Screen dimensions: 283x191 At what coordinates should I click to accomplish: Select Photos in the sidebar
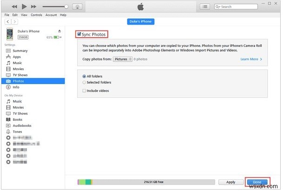[33, 81]
